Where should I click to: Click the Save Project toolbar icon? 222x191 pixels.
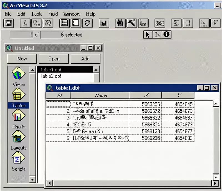[9, 23]
